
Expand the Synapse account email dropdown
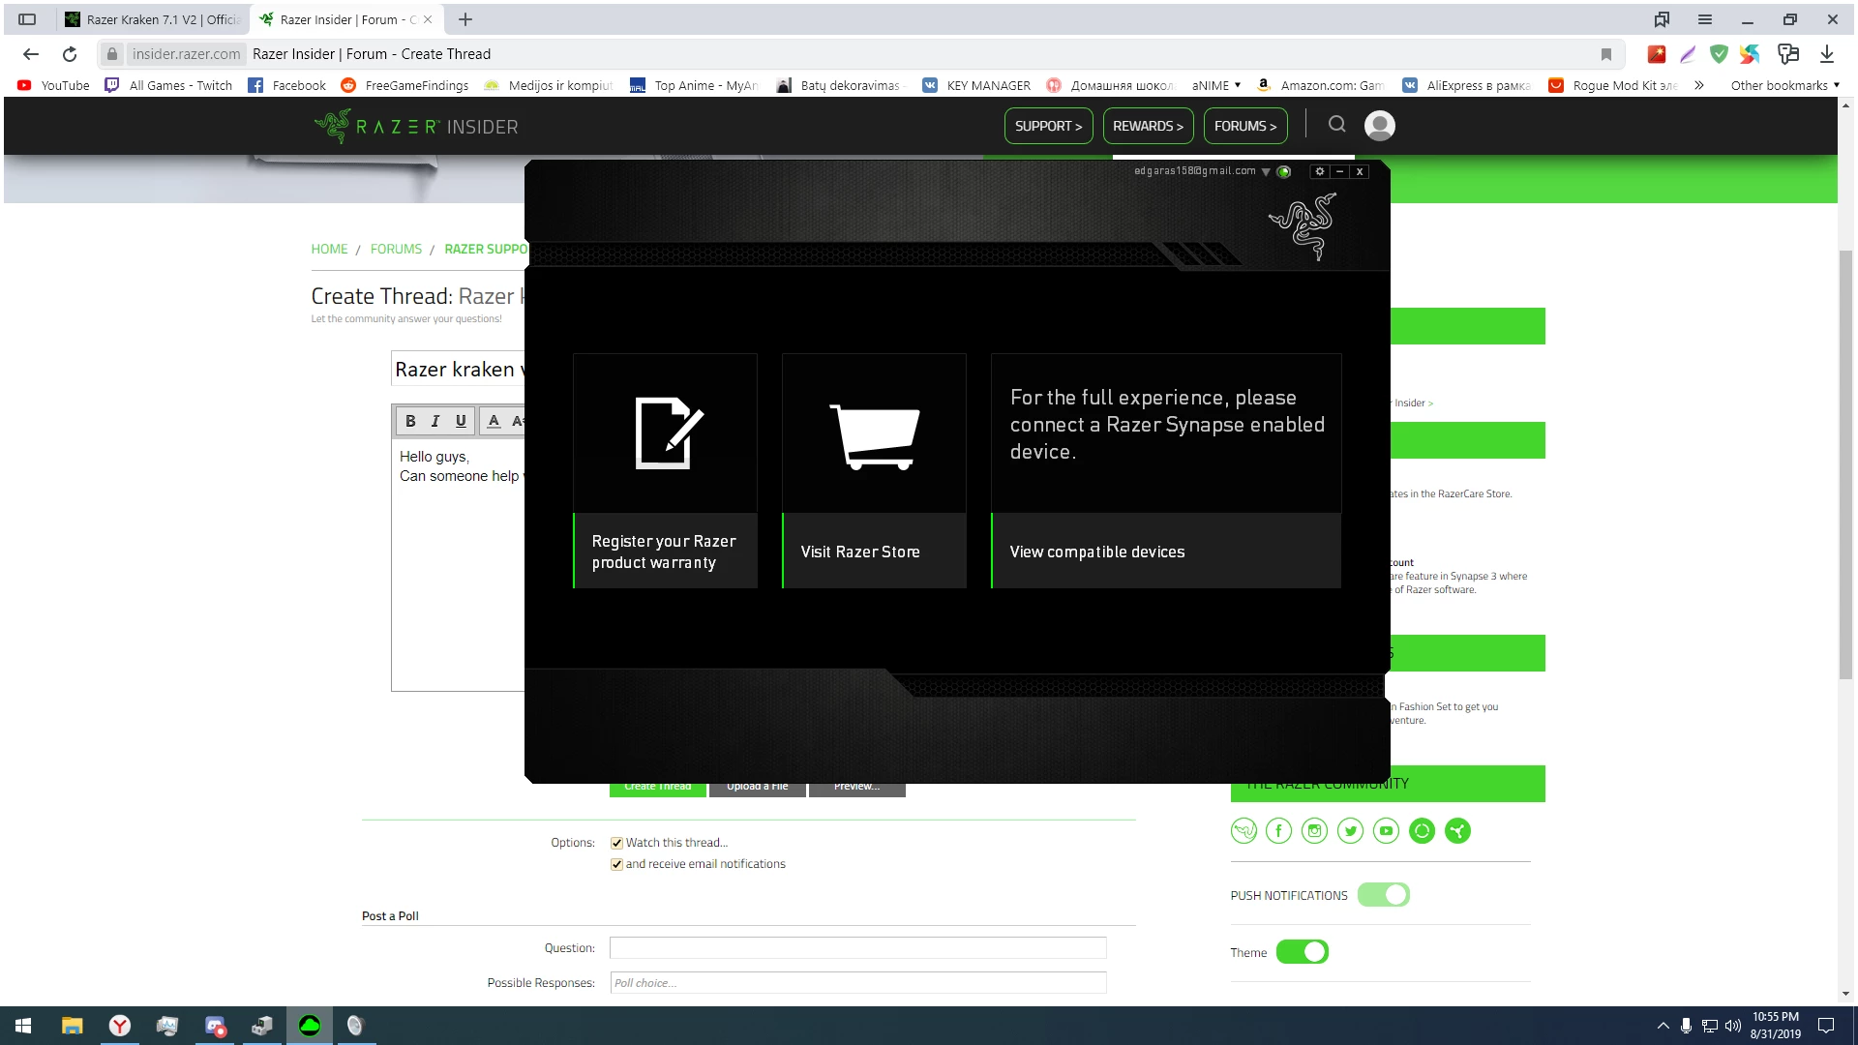(x=1266, y=172)
